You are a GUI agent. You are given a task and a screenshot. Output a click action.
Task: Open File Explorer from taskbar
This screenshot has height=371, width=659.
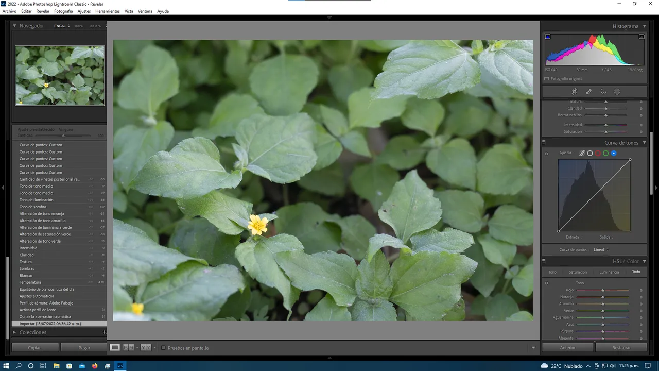click(57, 366)
